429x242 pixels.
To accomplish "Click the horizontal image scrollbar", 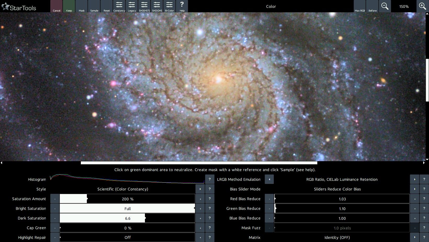I will (x=199, y=163).
